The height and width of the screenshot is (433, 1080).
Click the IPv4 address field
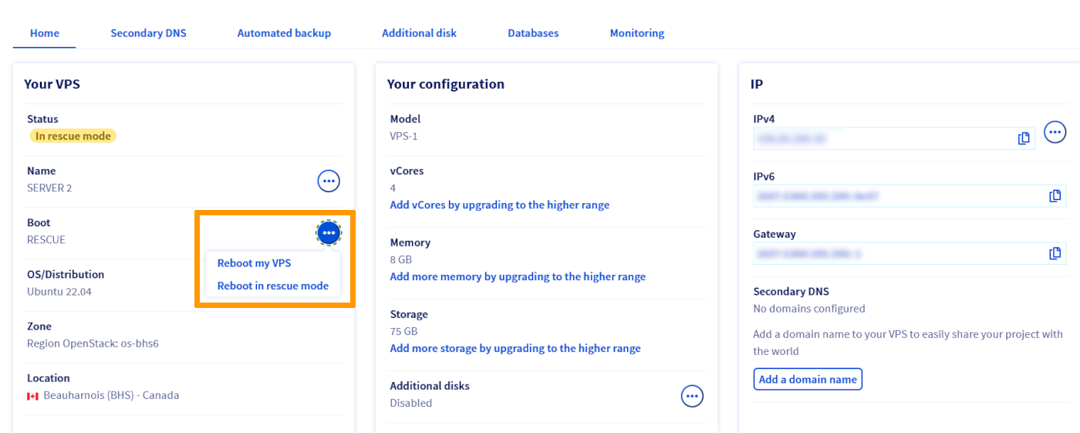click(x=894, y=139)
